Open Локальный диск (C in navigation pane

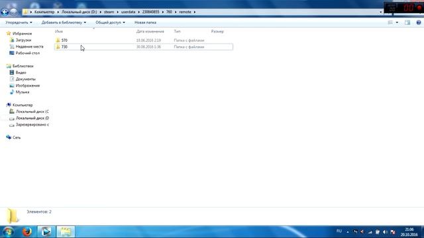(32, 112)
